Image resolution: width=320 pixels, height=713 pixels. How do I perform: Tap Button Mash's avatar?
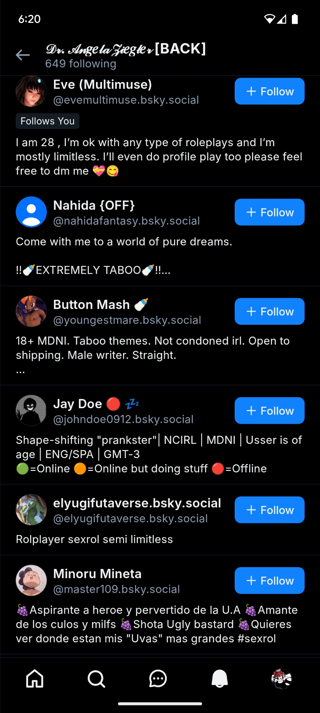coord(31,311)
